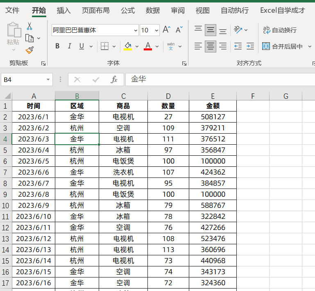The width and height of the screenshot is (315, 291).
Task: Open phonetic guide dropdown arrow
Action: (x=180, y=46)
